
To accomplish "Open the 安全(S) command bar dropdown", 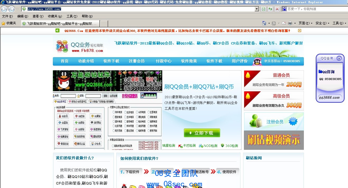I will [x=322, y=23].
